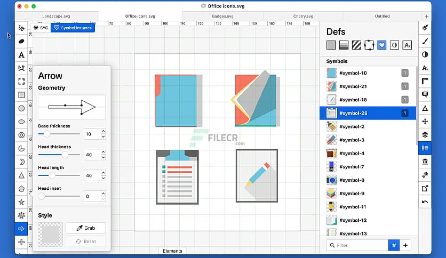The height and width of the screenshot is (258, 446).
Task: Select the Ring shape tool
Action: click(x=21, y=135)
